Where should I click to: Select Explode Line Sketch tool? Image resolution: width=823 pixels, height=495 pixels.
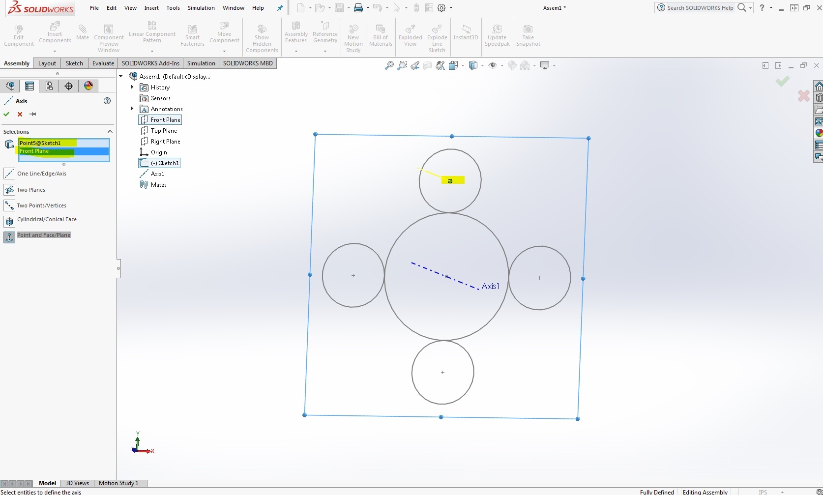[x=437, y=38]
